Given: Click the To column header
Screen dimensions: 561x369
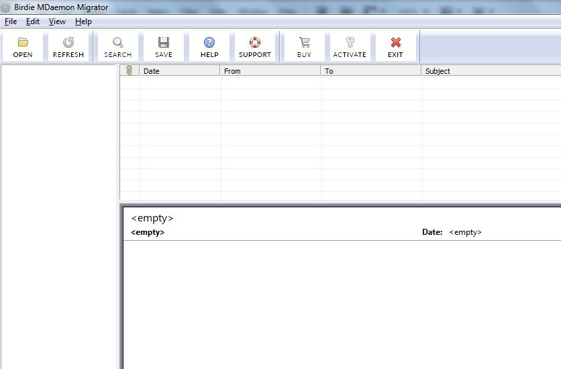Looking at the screenshot, I should tap(371, 71).
